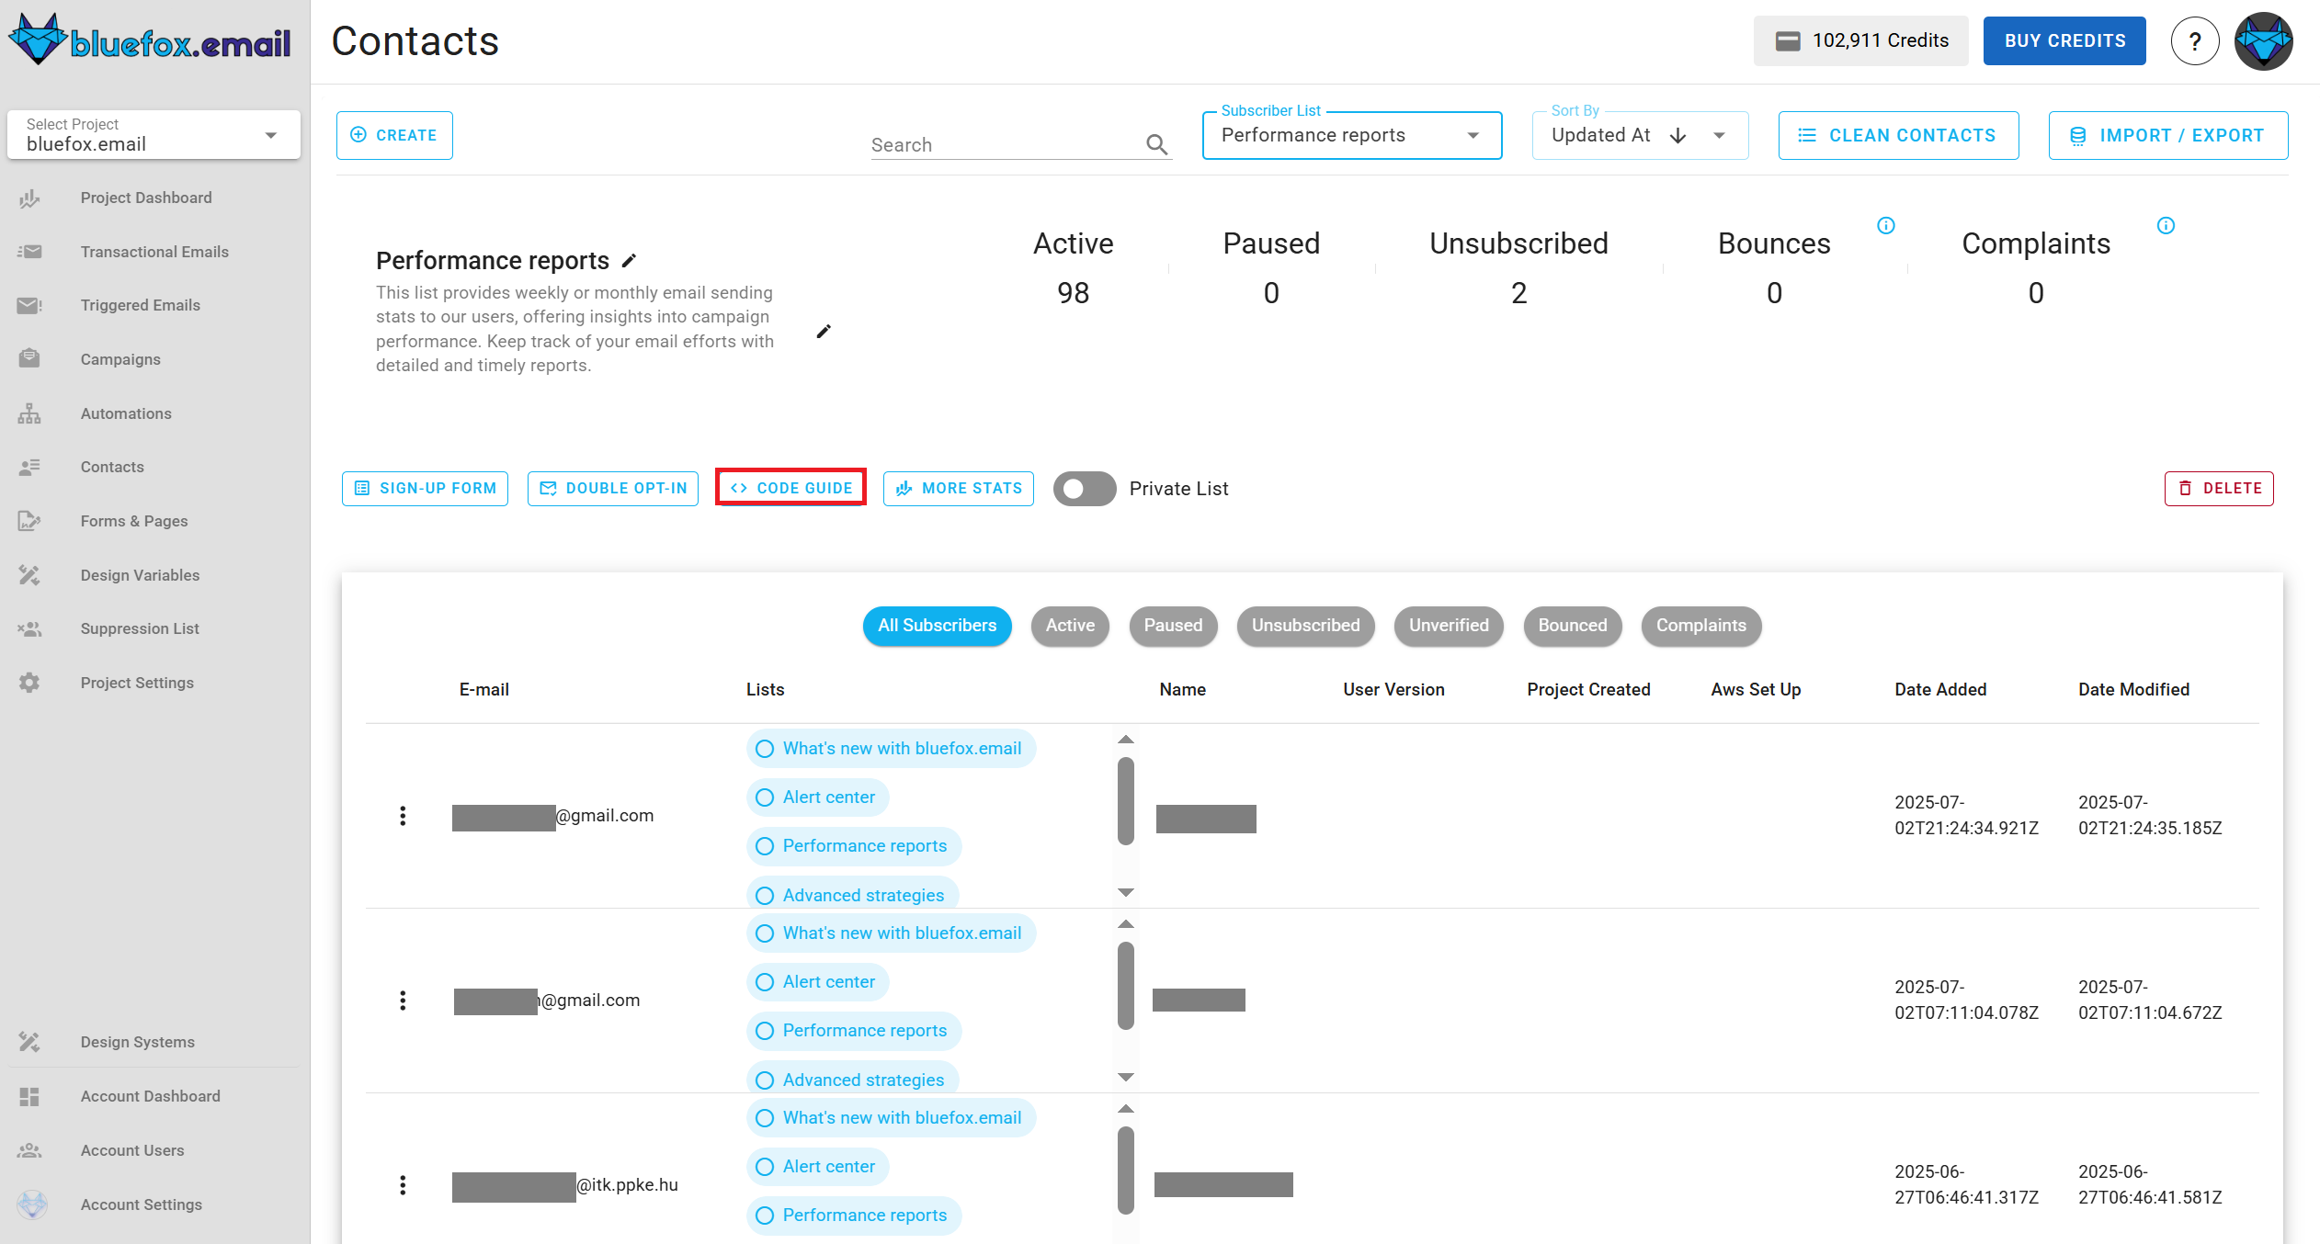Click the CREATE button
This screenshot has height=1244, width=2320.
click(394, 135)
